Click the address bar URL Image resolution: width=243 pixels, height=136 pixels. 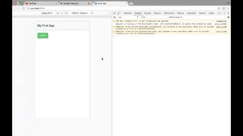[x=38, y=8]
